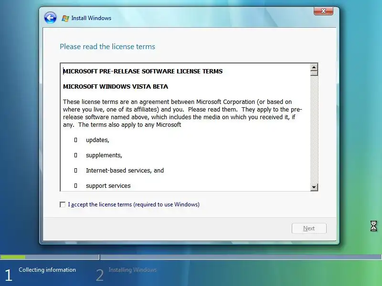The image size is (382, 286).
Task: Accept the license terms checkbox
Action: point(63,204)
